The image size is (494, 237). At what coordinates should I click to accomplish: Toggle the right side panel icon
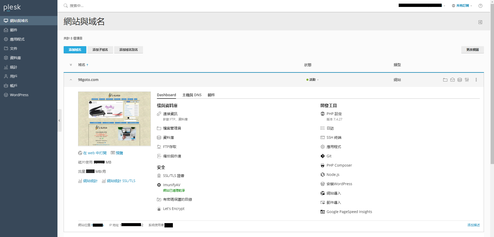pos(480,22)
